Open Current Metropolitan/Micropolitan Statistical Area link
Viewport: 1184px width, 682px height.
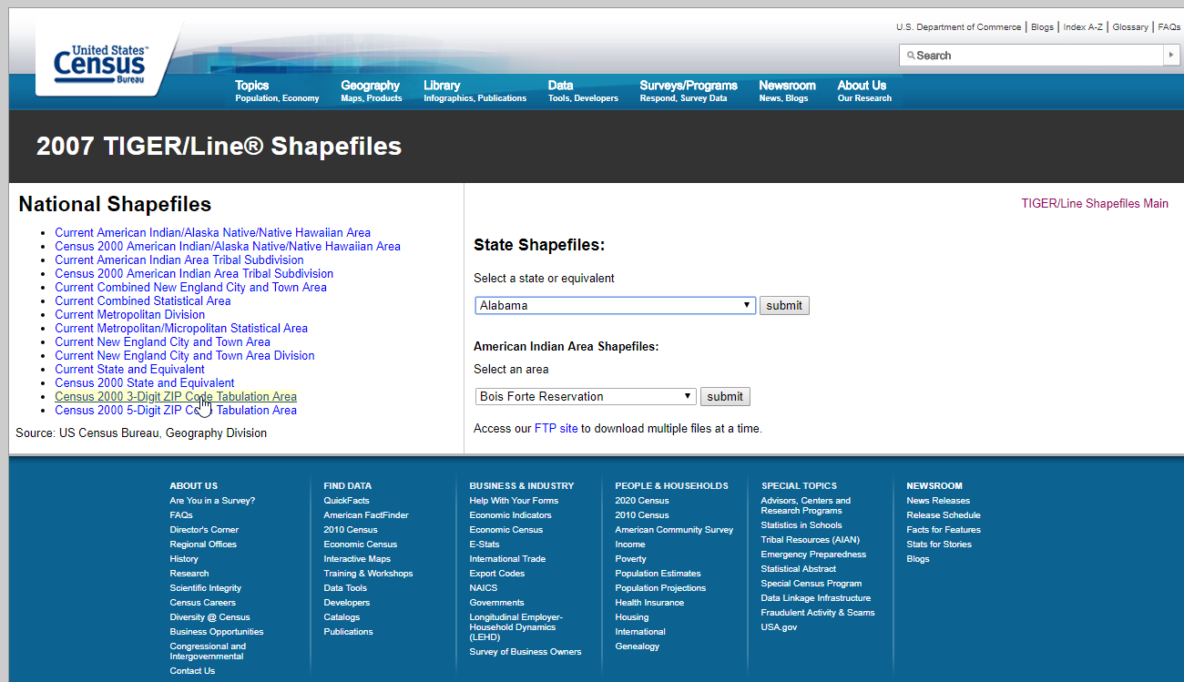click(x=181, y=329)
